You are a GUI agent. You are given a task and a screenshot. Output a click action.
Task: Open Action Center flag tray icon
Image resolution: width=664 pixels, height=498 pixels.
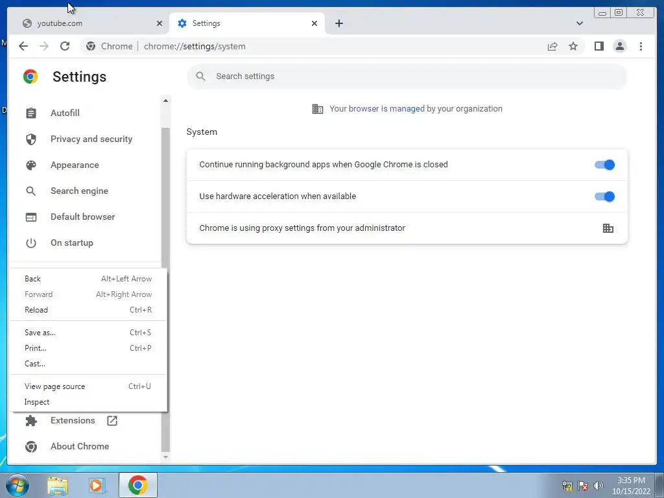(583, 486)
